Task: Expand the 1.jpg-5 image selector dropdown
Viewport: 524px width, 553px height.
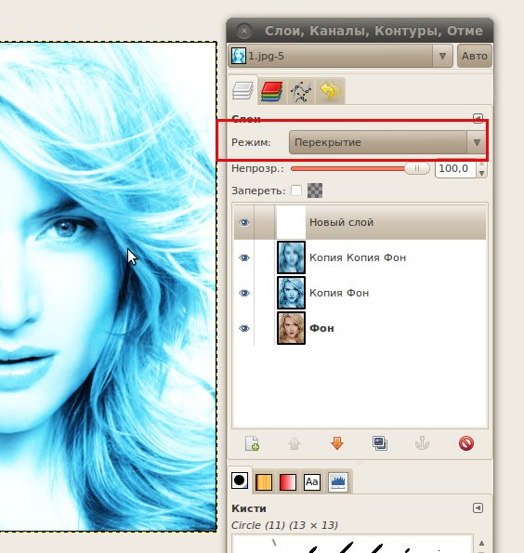Action: [x=340, y=56]
